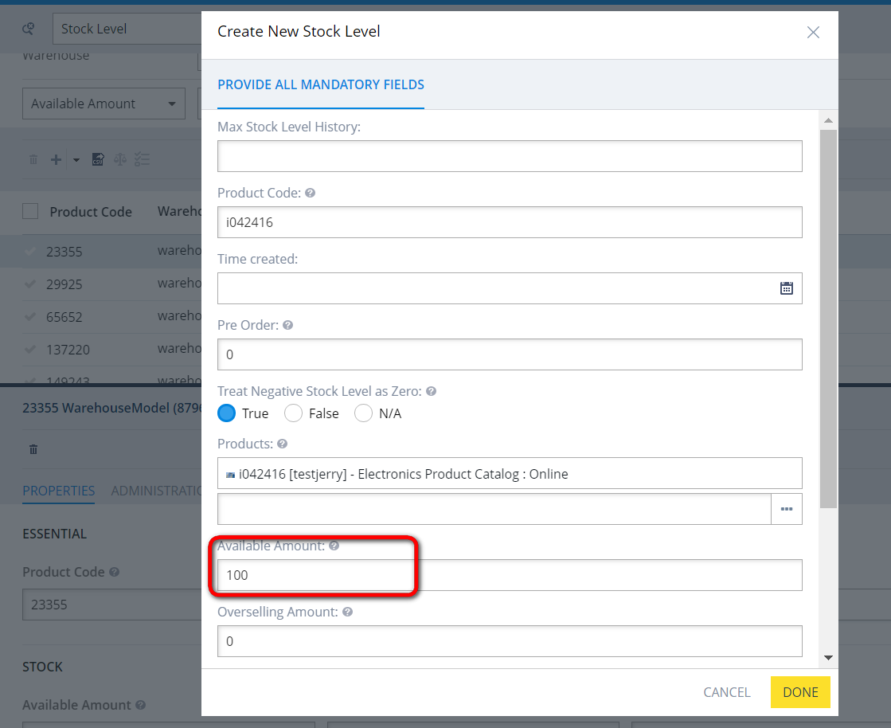Click the CSV export icon in list toolbar
The width and height of the screenshot is (891, 728).
click(x=98, y=159)
